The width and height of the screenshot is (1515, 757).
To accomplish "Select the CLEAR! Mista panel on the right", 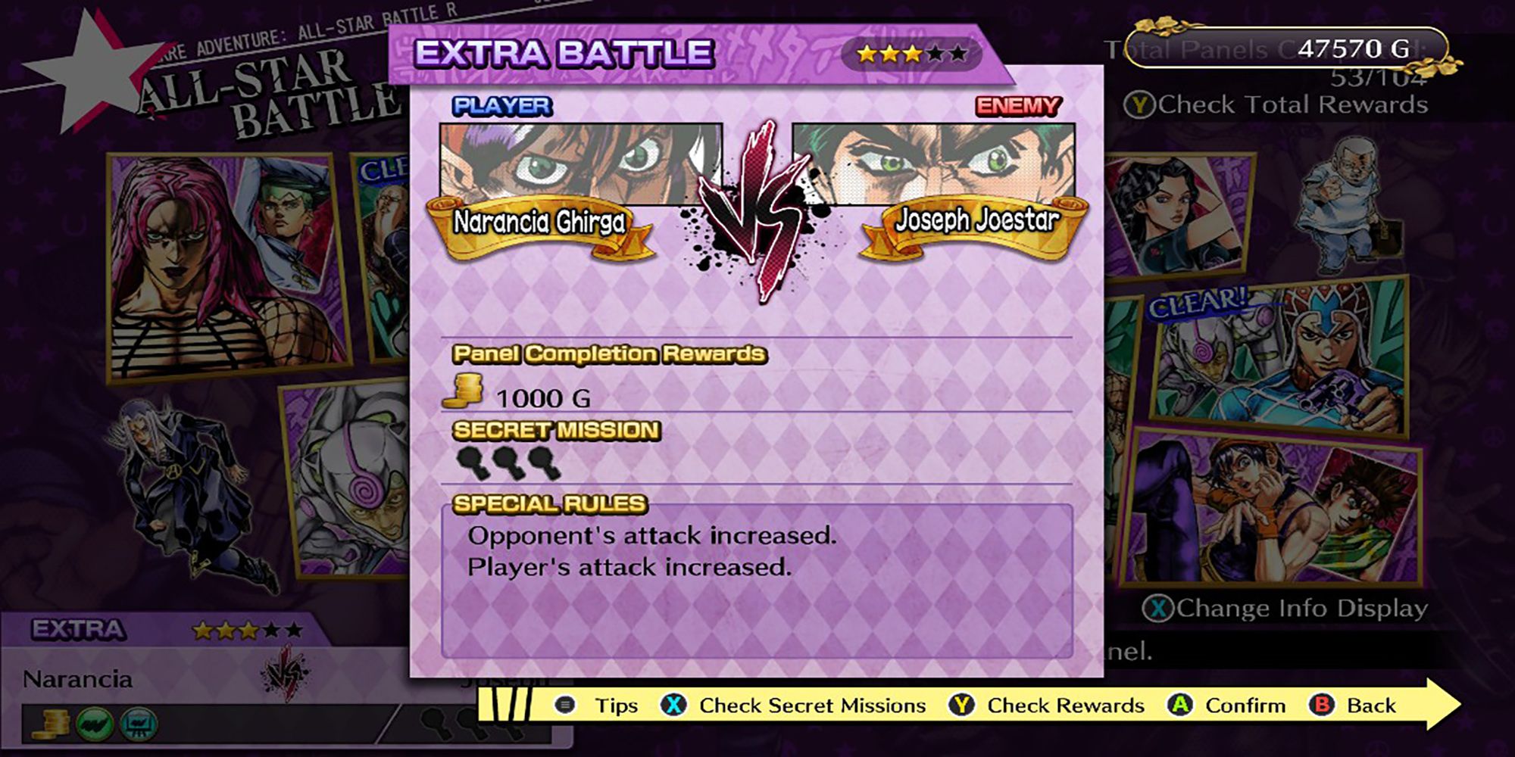I will [x=1279, y=359].
